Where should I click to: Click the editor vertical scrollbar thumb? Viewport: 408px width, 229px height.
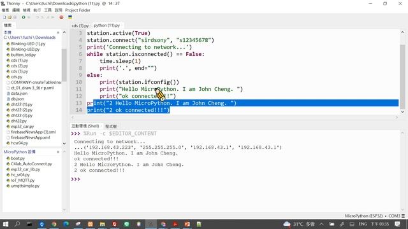coord(402,76)
